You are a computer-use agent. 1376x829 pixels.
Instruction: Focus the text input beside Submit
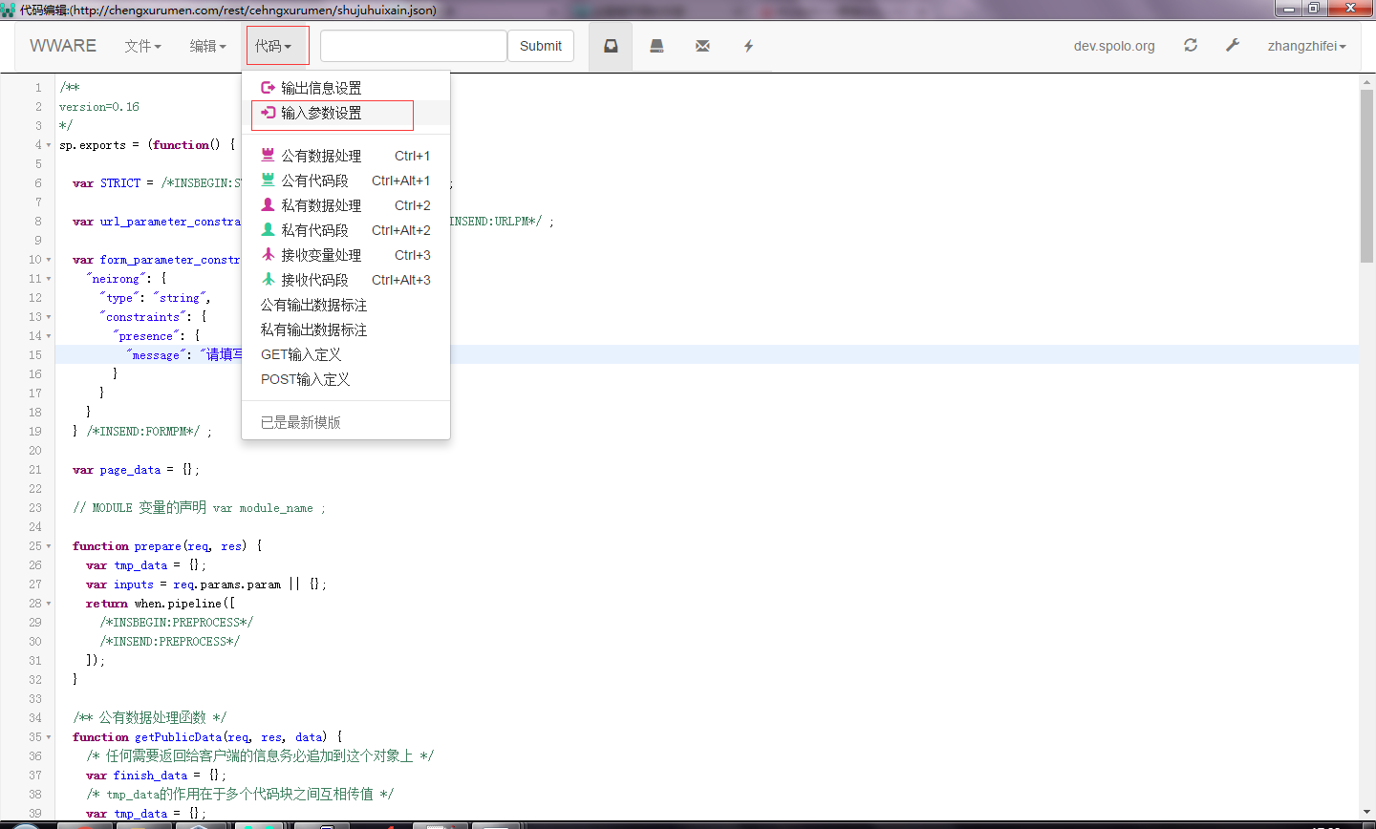(414, 46)
